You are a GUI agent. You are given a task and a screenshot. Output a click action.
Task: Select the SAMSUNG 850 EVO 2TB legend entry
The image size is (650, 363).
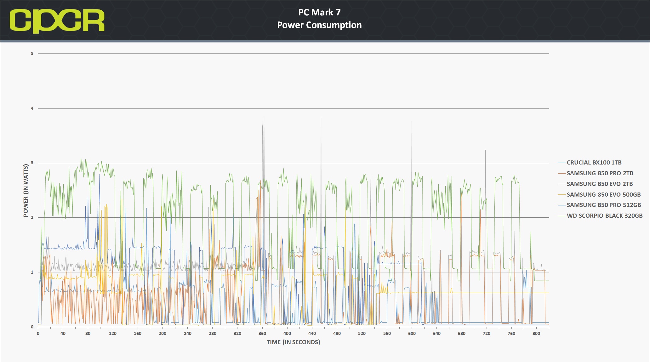coord(595,184)
